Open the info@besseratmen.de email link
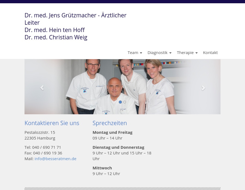The width and height of the screenshot is (245, 190). point(55,159)
